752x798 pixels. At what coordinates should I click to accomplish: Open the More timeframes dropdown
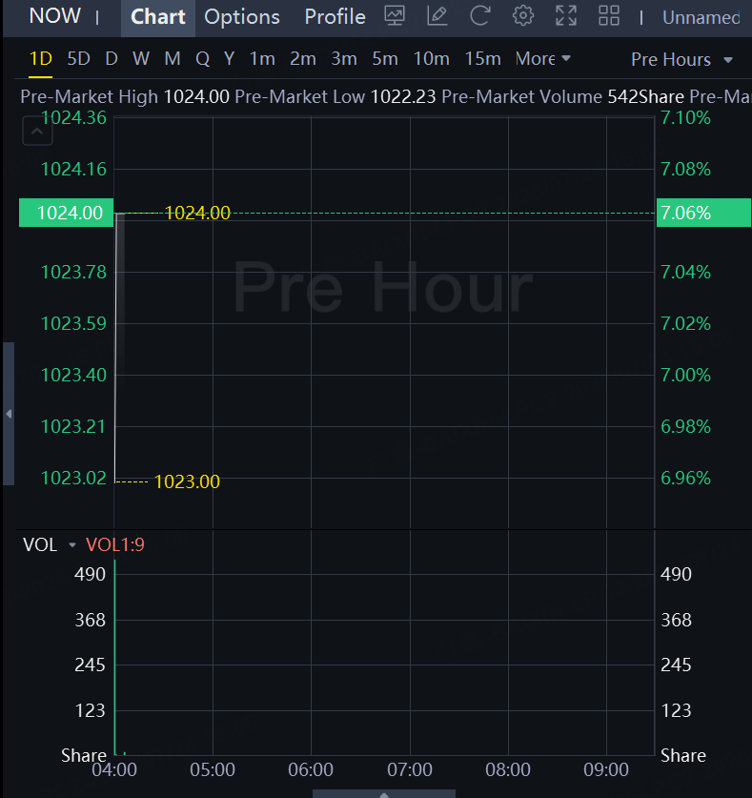(542, 58)
